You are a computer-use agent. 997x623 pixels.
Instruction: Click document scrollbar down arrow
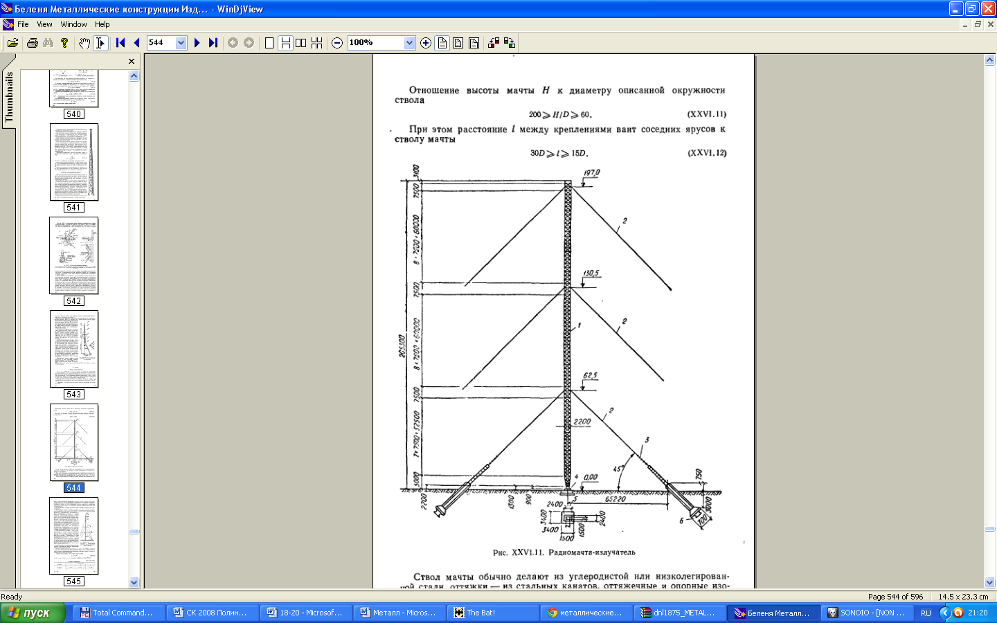pos(990,582)
